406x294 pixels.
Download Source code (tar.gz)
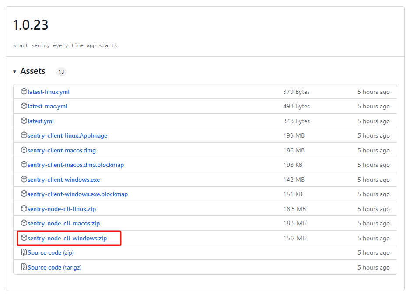[54, 267]
